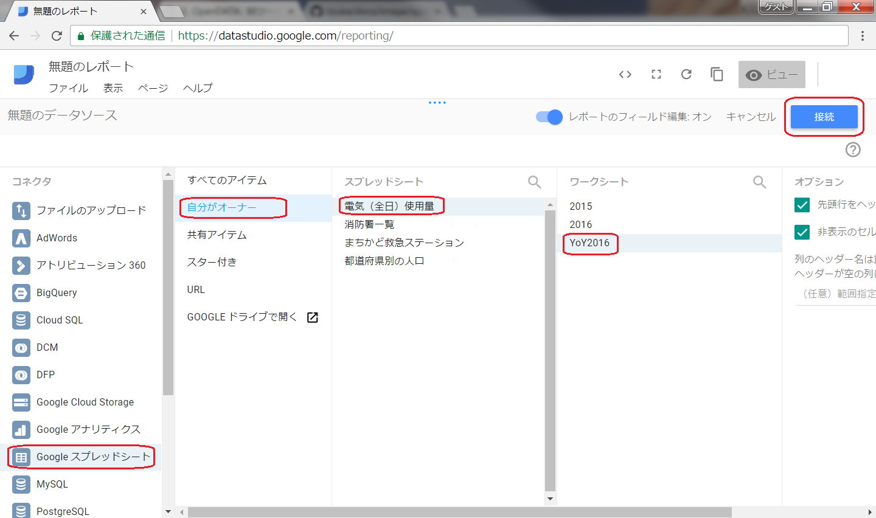Open the GOOGLE ドライブで開く link
The width and height of the screenshot is (876, 518).
(x=242, y=317)
